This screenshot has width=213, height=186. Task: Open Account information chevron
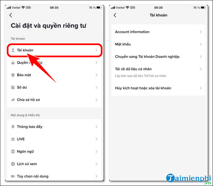click(201, 32)
